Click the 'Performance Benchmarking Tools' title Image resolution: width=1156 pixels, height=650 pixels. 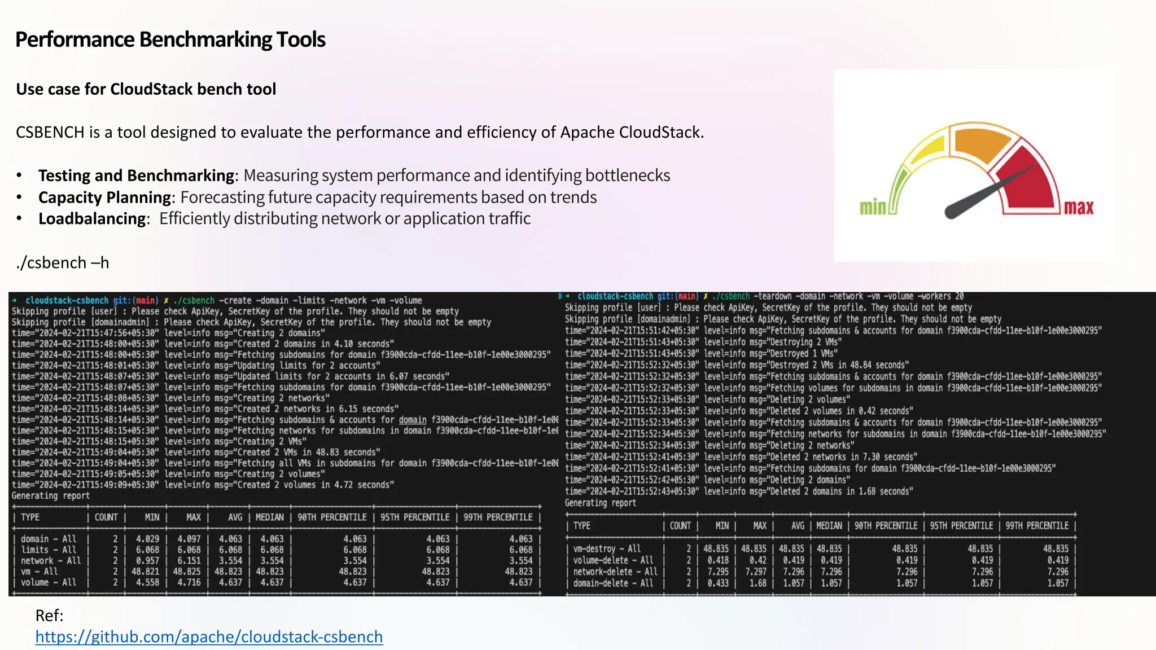(170, 39)
